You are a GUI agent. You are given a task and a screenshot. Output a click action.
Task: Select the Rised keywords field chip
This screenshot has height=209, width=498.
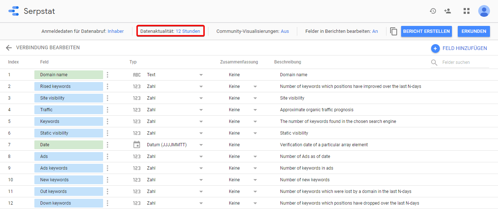point(69,86)
